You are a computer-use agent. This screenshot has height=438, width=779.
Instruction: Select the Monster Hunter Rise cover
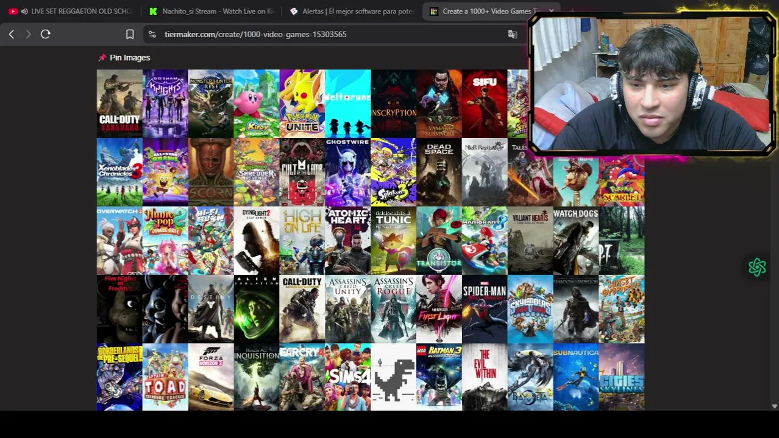(x=211, y=103)
